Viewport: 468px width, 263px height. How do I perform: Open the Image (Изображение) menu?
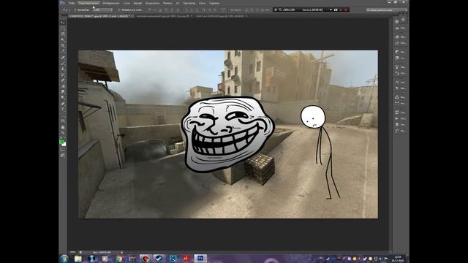click(x=110, y=3)
